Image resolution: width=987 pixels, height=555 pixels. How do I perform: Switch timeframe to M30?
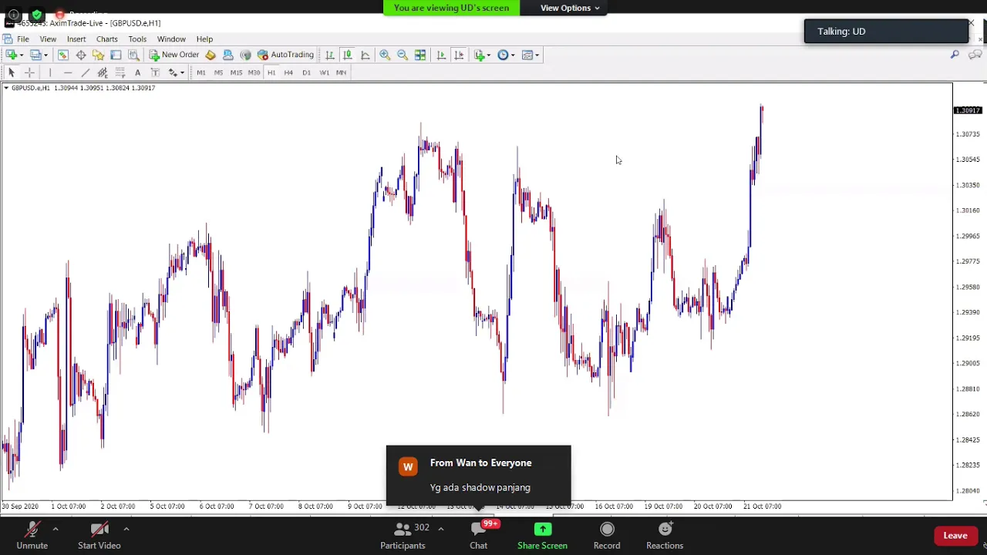coord(254,72)
